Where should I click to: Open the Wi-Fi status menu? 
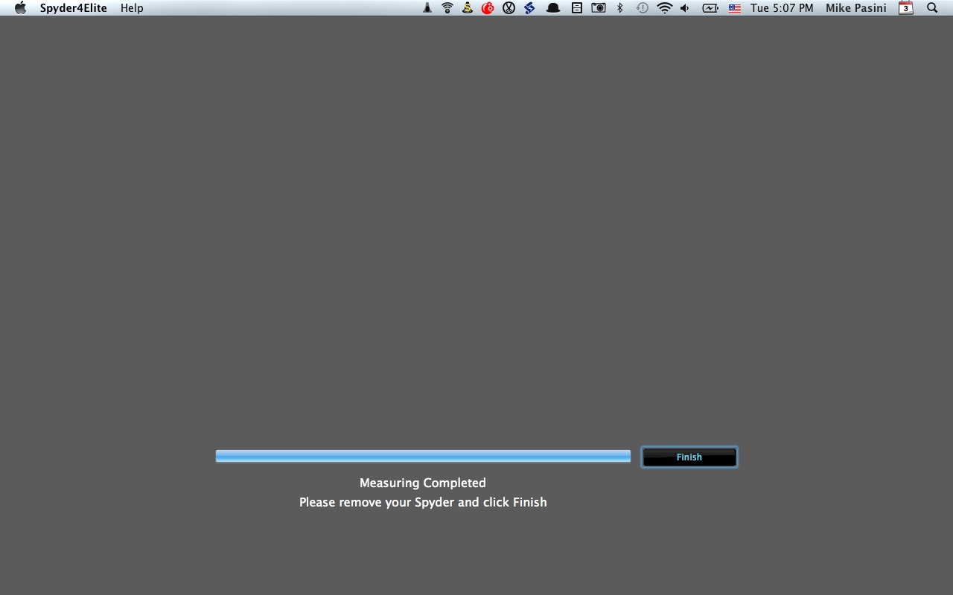click(x=664, y=8)
